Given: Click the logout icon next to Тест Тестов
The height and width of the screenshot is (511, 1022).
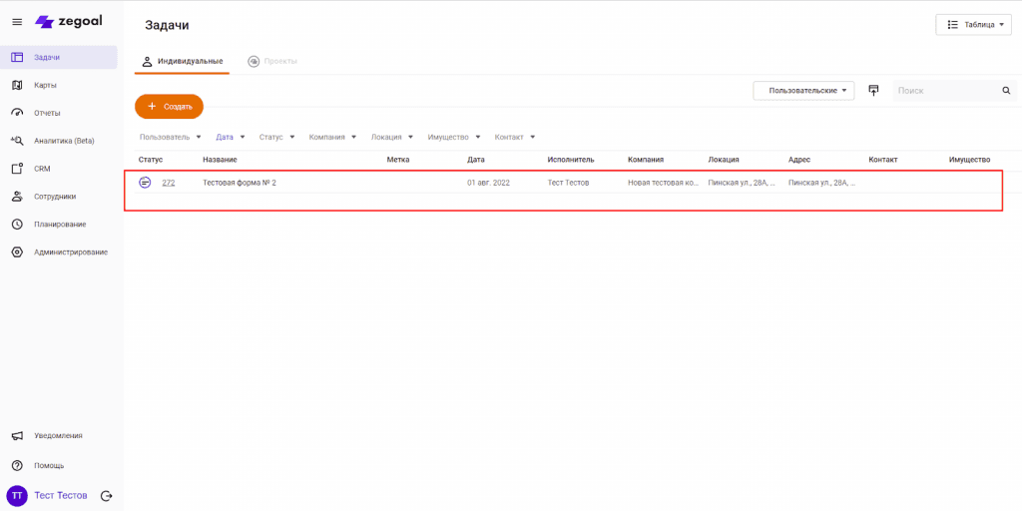Looking at the screenshot, I should 107,496.
